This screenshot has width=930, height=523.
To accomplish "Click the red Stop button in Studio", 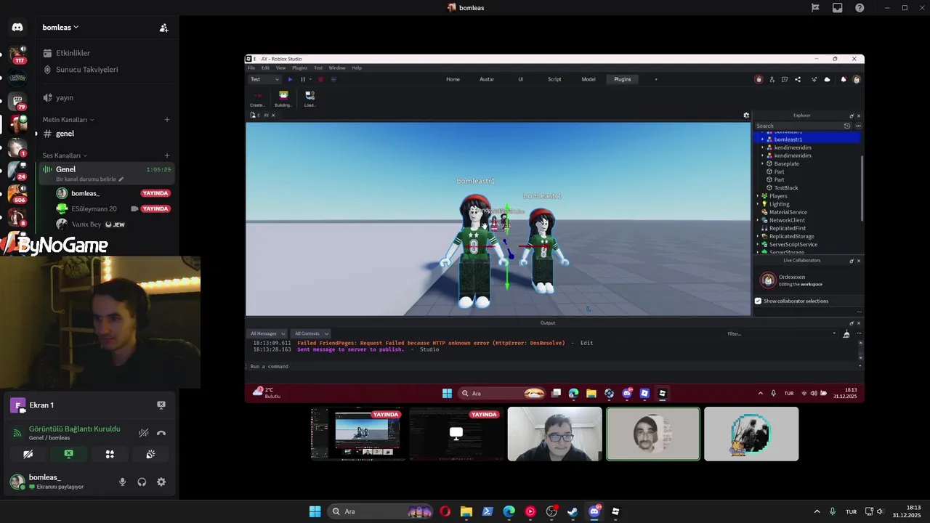I will tap(320, 79).
